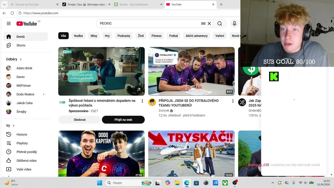Open Fotbalovey team signing thumbnail
Viewport: 334px width, 188px height.
pos(191,71)
